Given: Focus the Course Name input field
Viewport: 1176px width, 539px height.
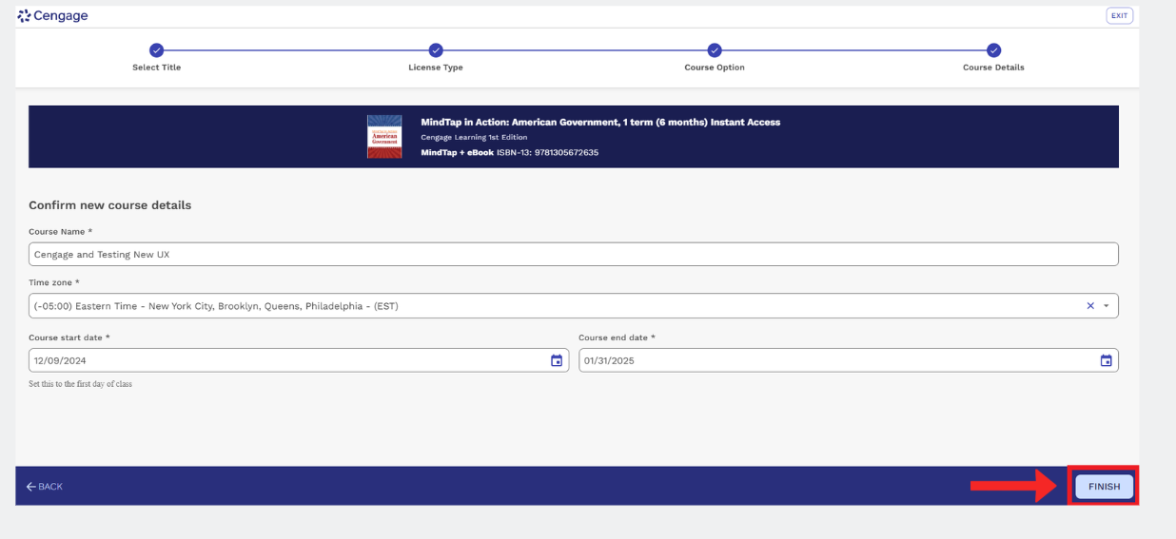Looking at the screenshot, I should pyautogui.click(x=574, y=254).
